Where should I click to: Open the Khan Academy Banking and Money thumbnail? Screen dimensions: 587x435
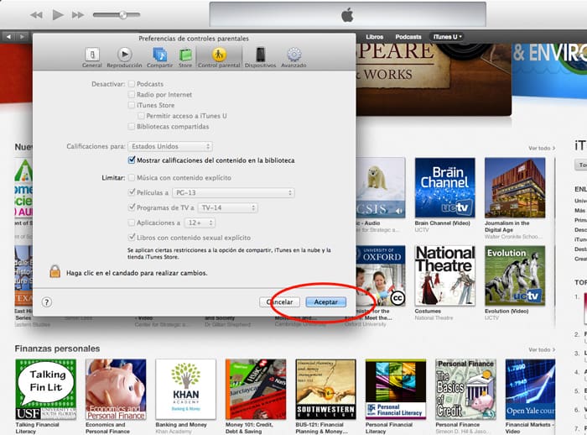tap(185, 390)
